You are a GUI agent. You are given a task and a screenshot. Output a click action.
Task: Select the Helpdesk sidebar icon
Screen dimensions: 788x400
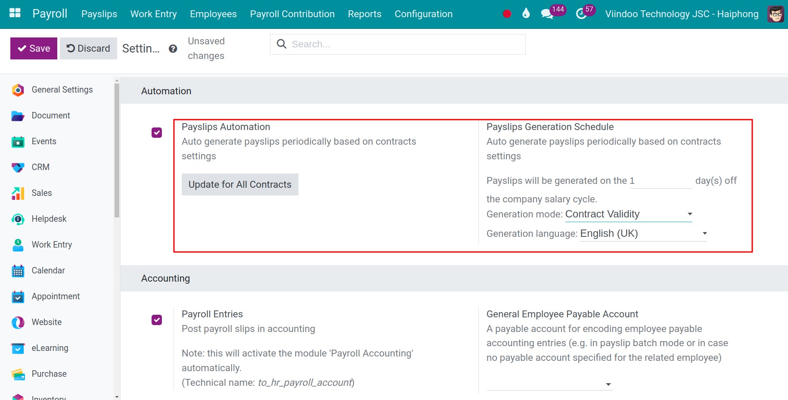pos(18,219)
